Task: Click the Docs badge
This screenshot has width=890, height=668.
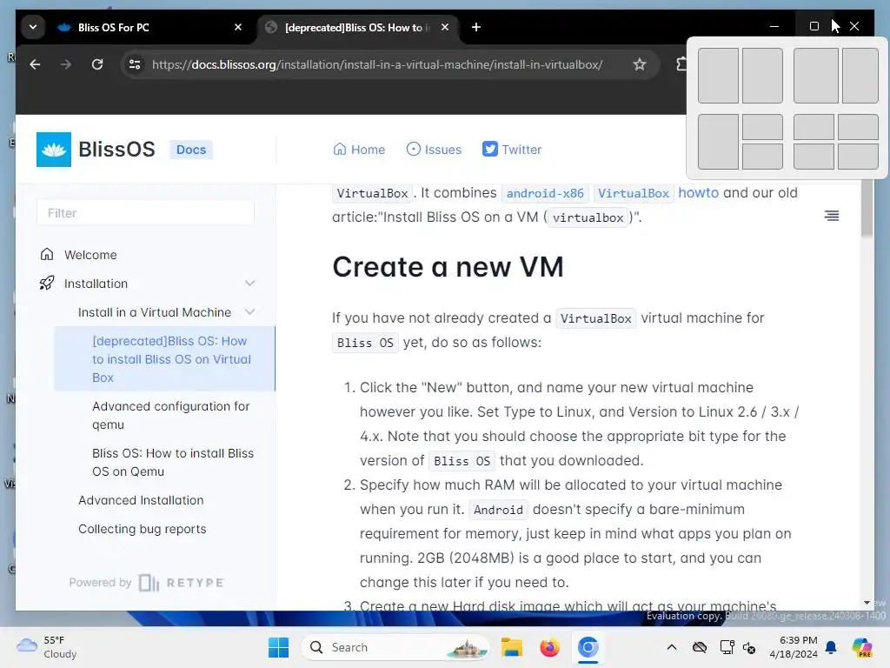Action: pyautogui.click(x=191, y=150)
